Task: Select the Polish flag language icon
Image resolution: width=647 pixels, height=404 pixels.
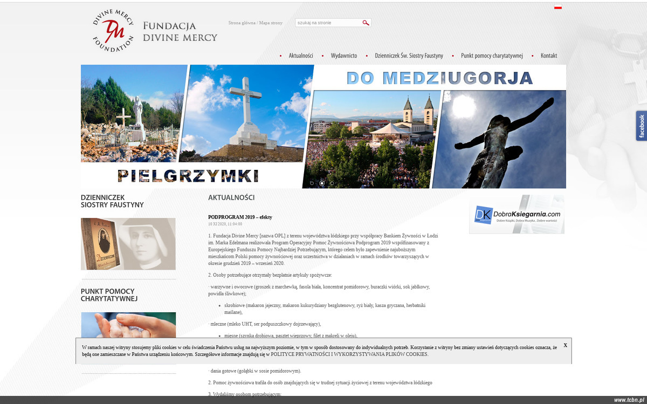Action: 558,7
